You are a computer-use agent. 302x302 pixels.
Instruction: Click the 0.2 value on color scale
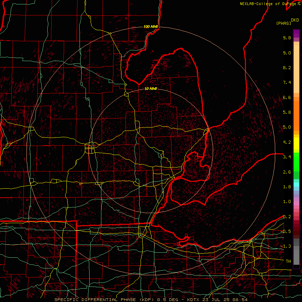(287, 217)
